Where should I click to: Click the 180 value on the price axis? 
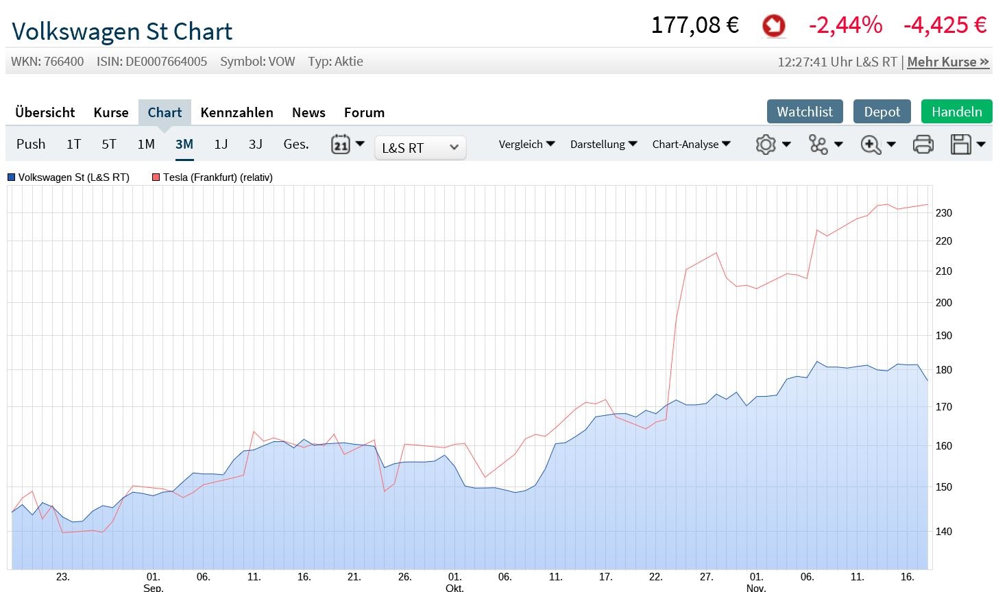coord(944,370)
